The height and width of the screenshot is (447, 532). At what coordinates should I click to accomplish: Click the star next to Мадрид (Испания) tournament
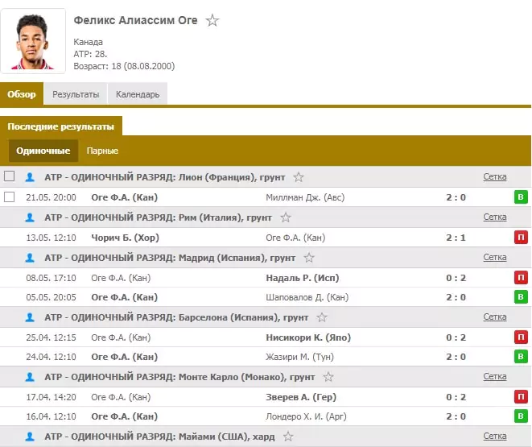click(x=309, y=258)
